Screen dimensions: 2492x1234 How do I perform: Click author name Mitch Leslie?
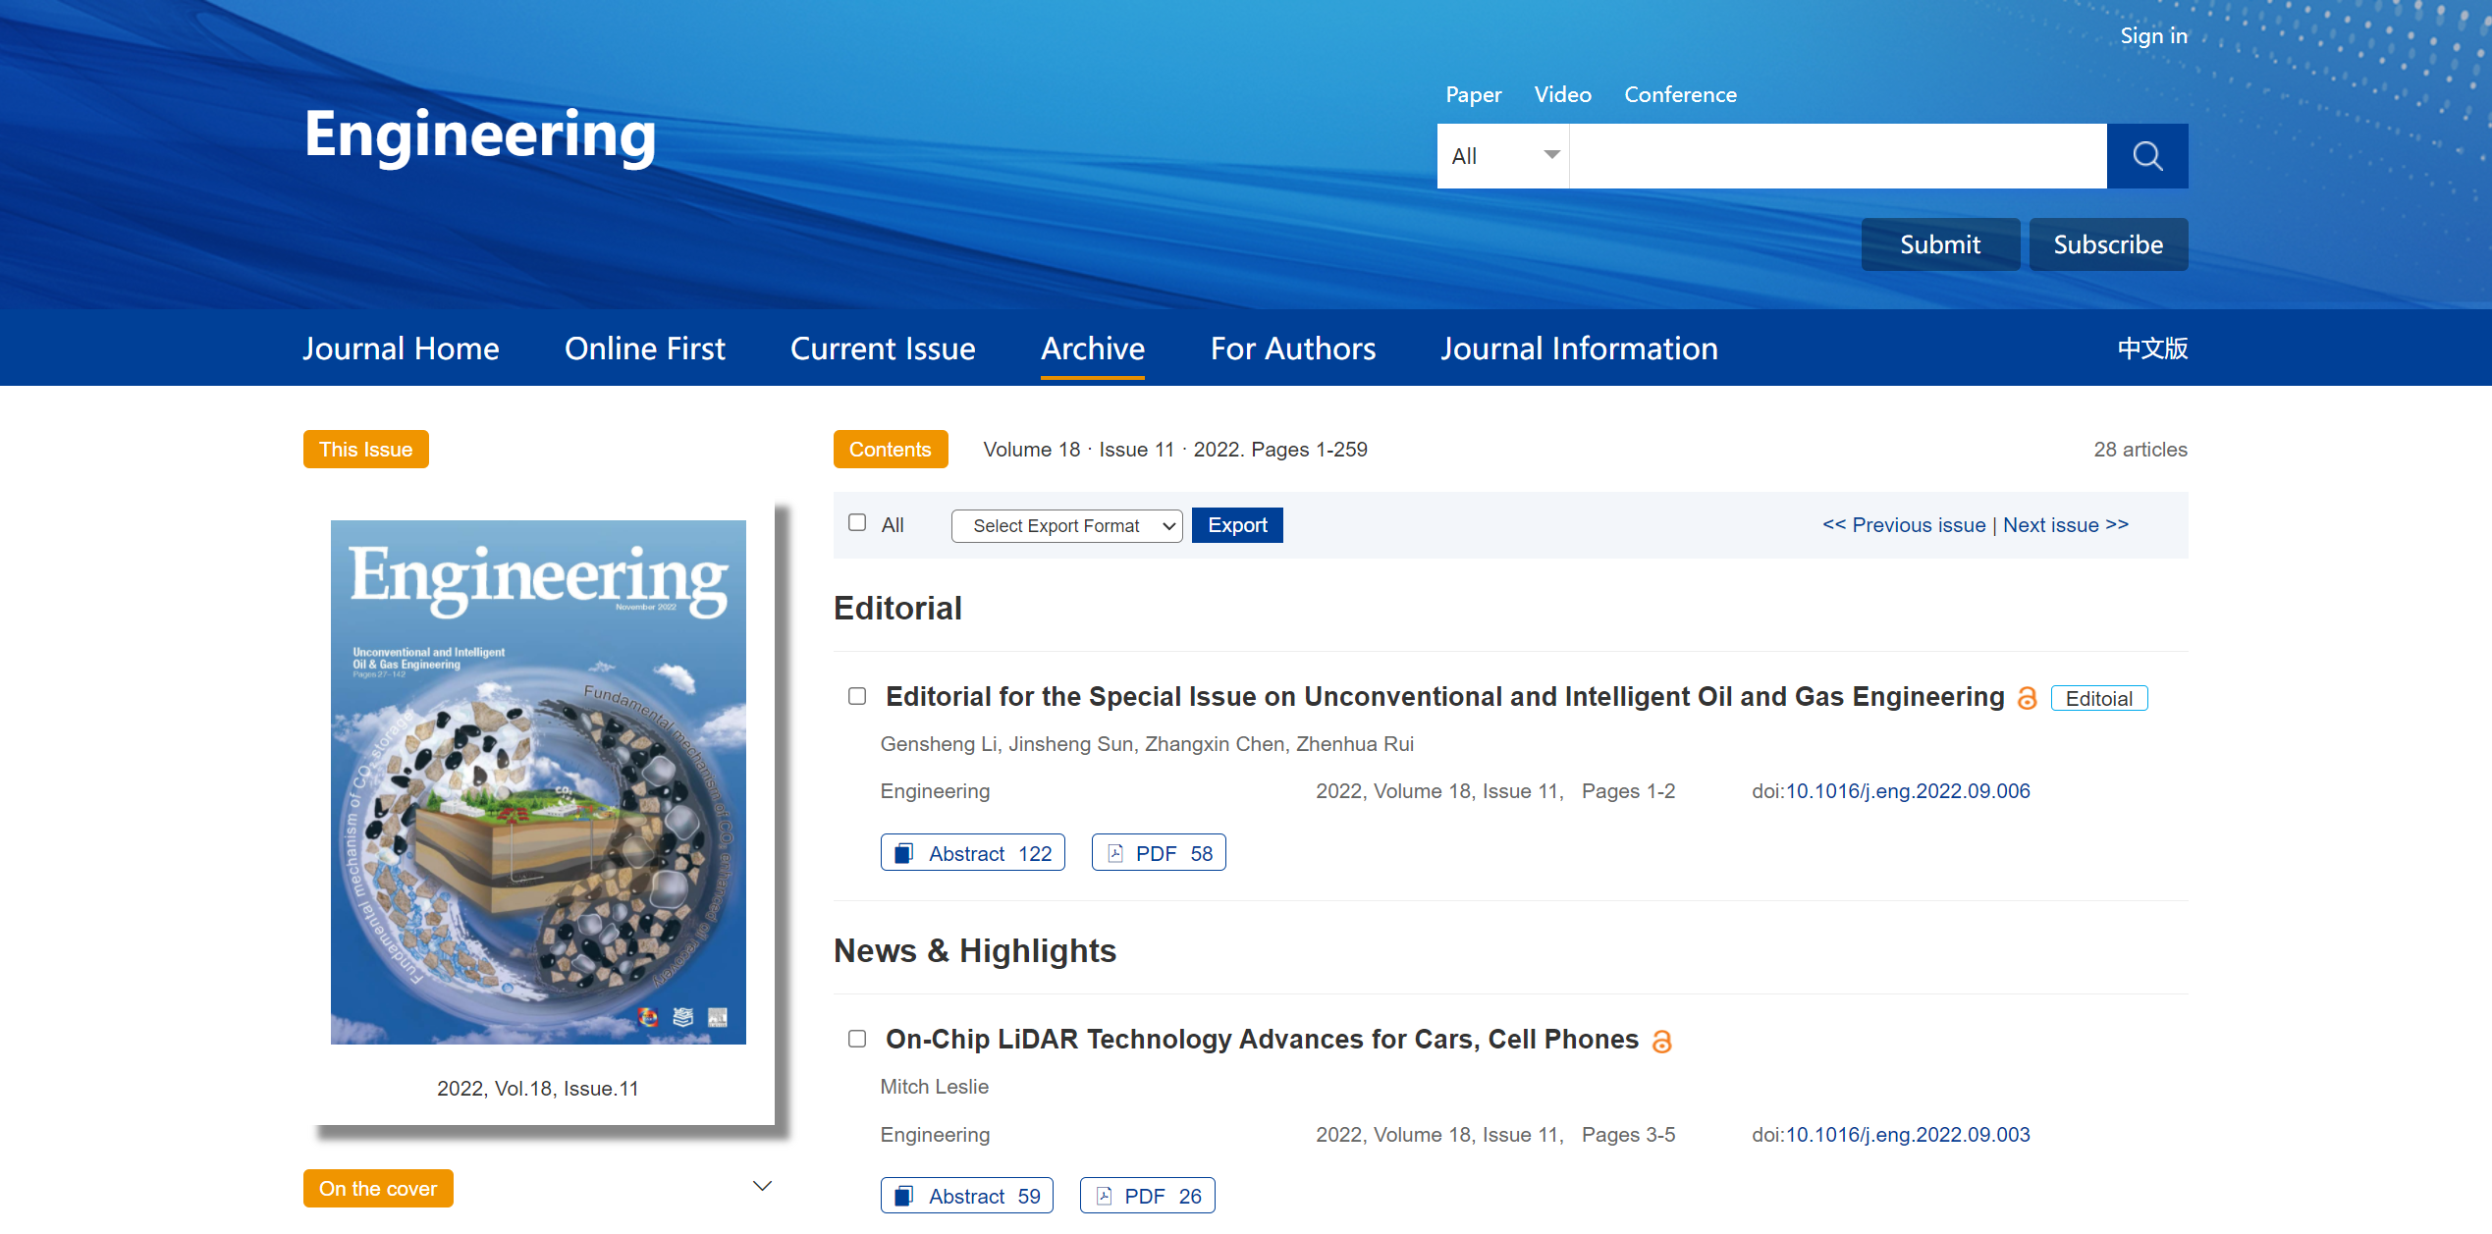[934, 1087]
